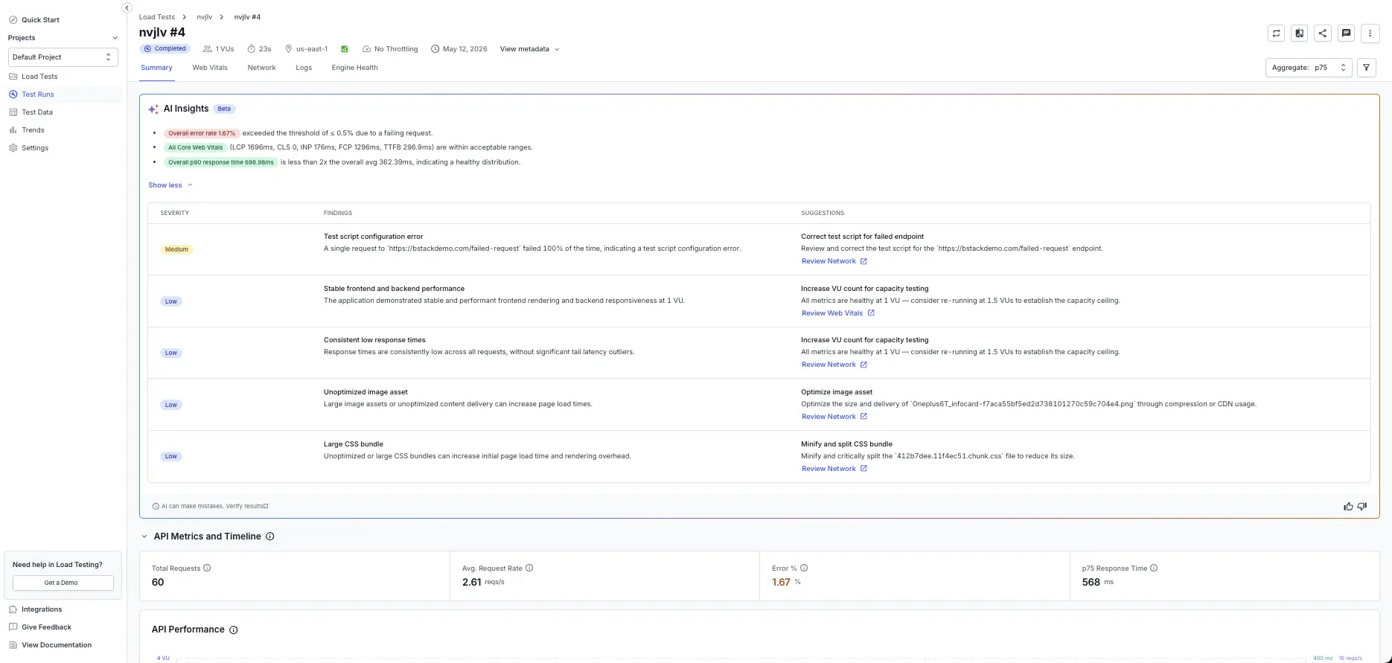Click Overall p90 response time 698.98ms tag
The width and height of the screenshot is (1392, 663).
(221, 162)
